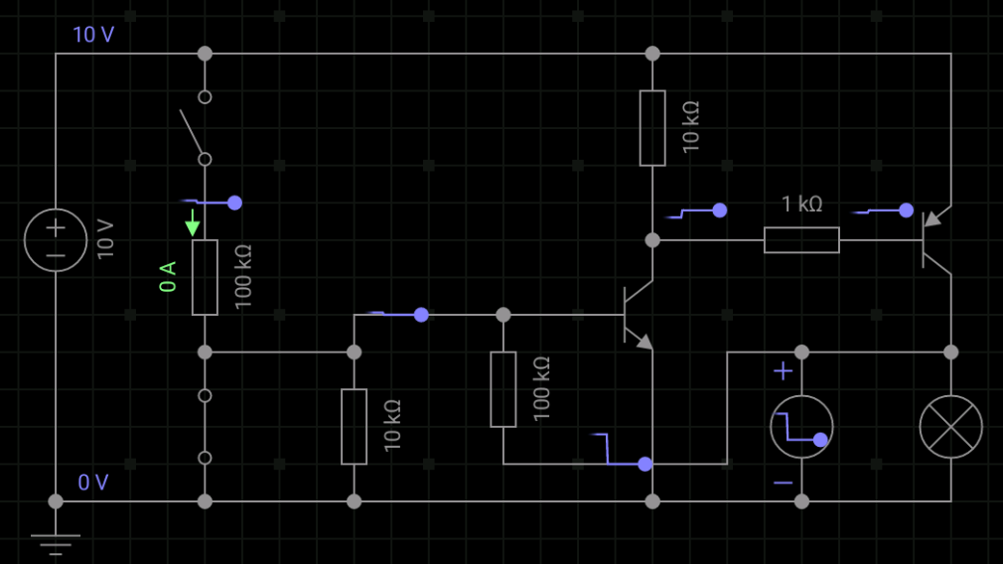Click the voltage probe beside the green current arrow
Viewport: 1003px width, 564px height.
click(234, 203)
